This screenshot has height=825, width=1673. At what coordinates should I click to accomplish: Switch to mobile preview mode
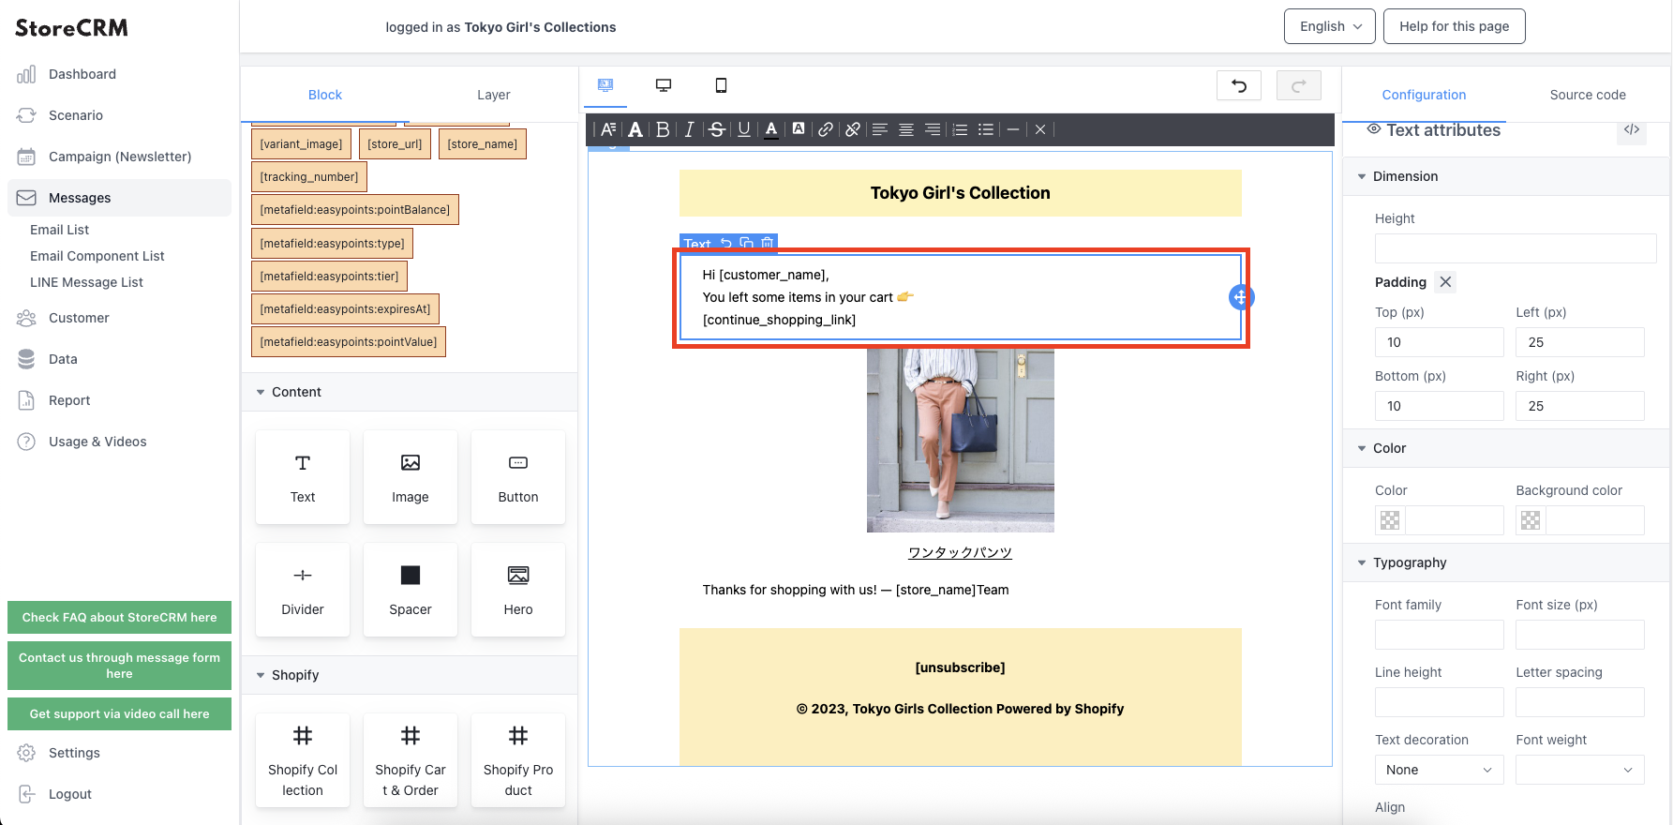point(721,85)
